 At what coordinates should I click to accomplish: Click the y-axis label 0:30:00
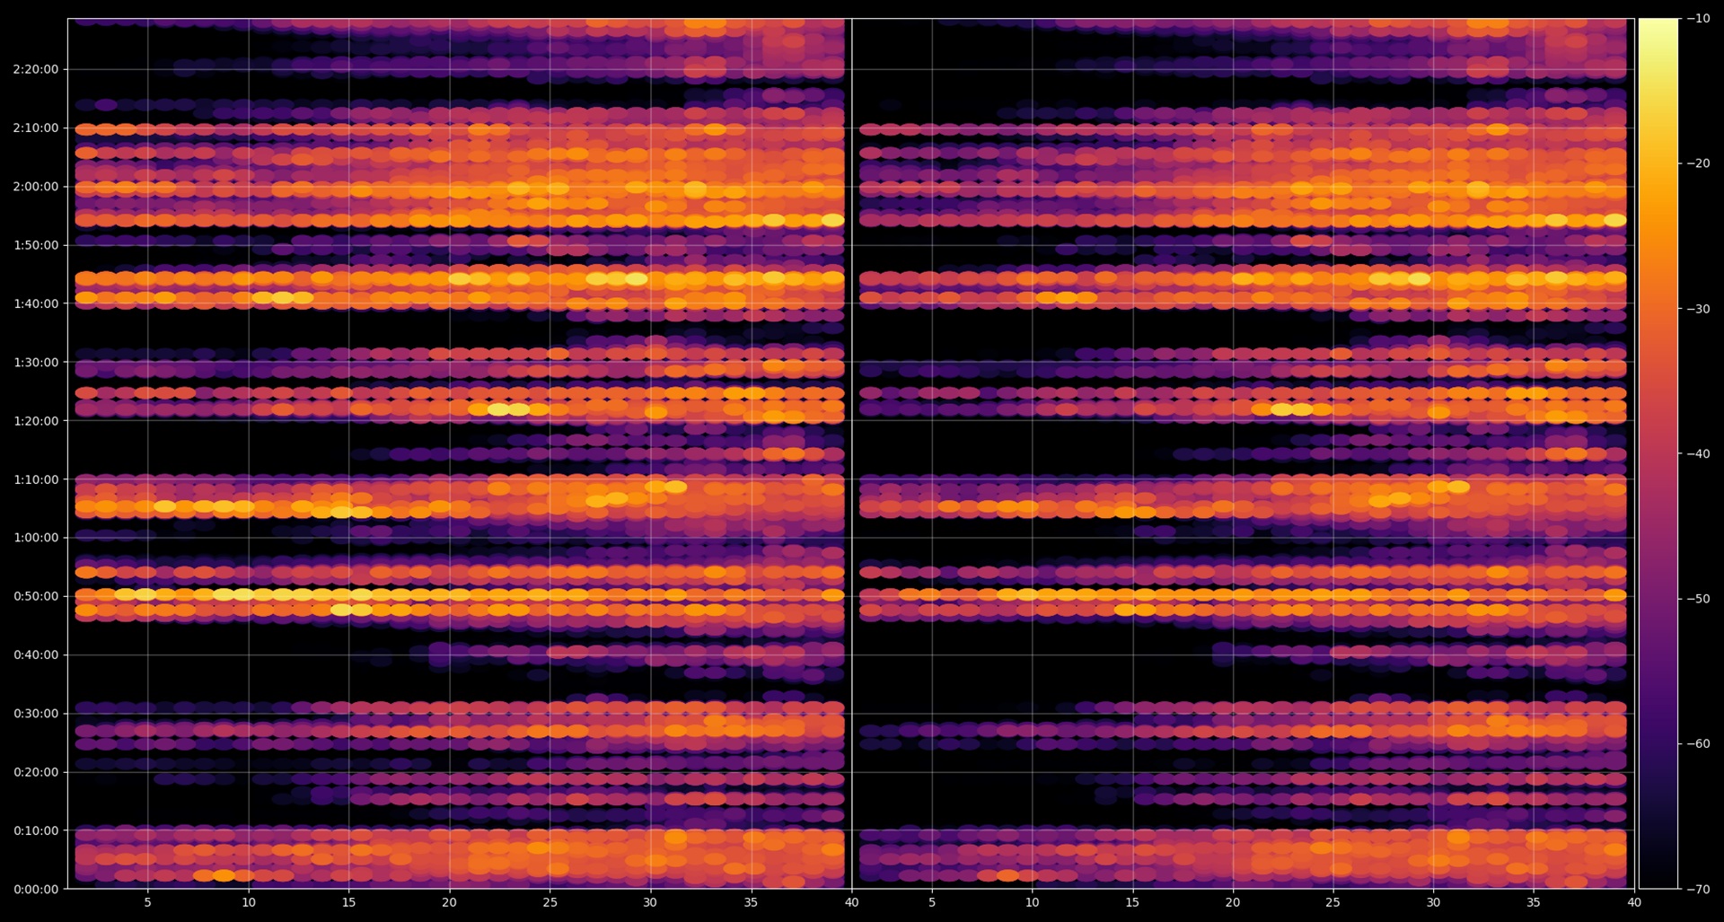(36, 714)
